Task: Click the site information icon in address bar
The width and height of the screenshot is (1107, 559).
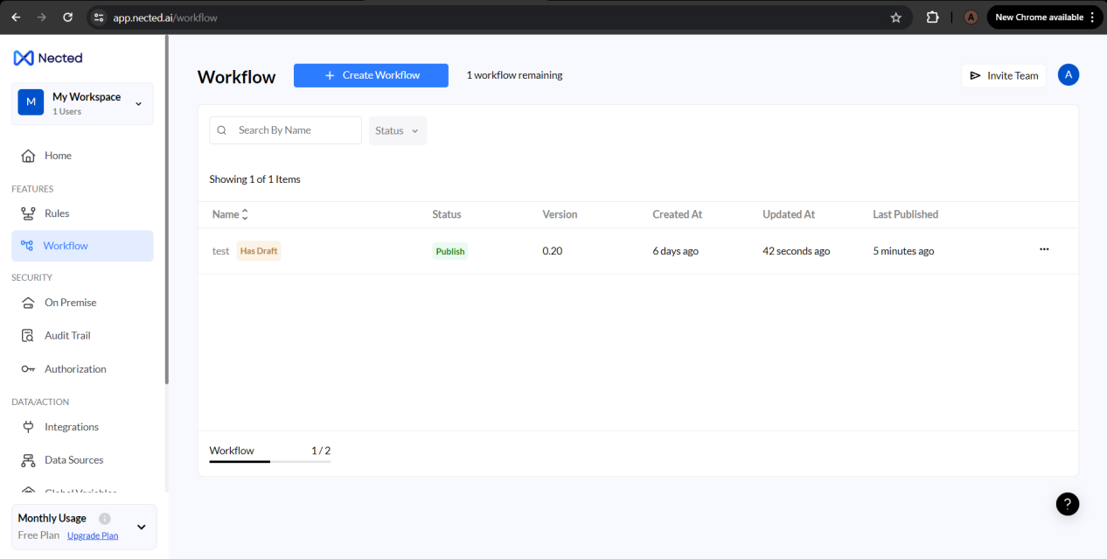Action: point(99,17)
